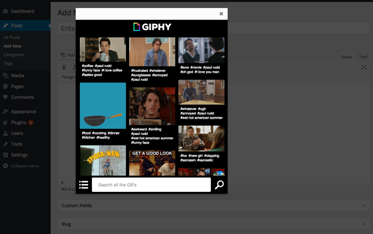Collapse the admin sidebar menu

pyautogui.click(x=25, y=166)
